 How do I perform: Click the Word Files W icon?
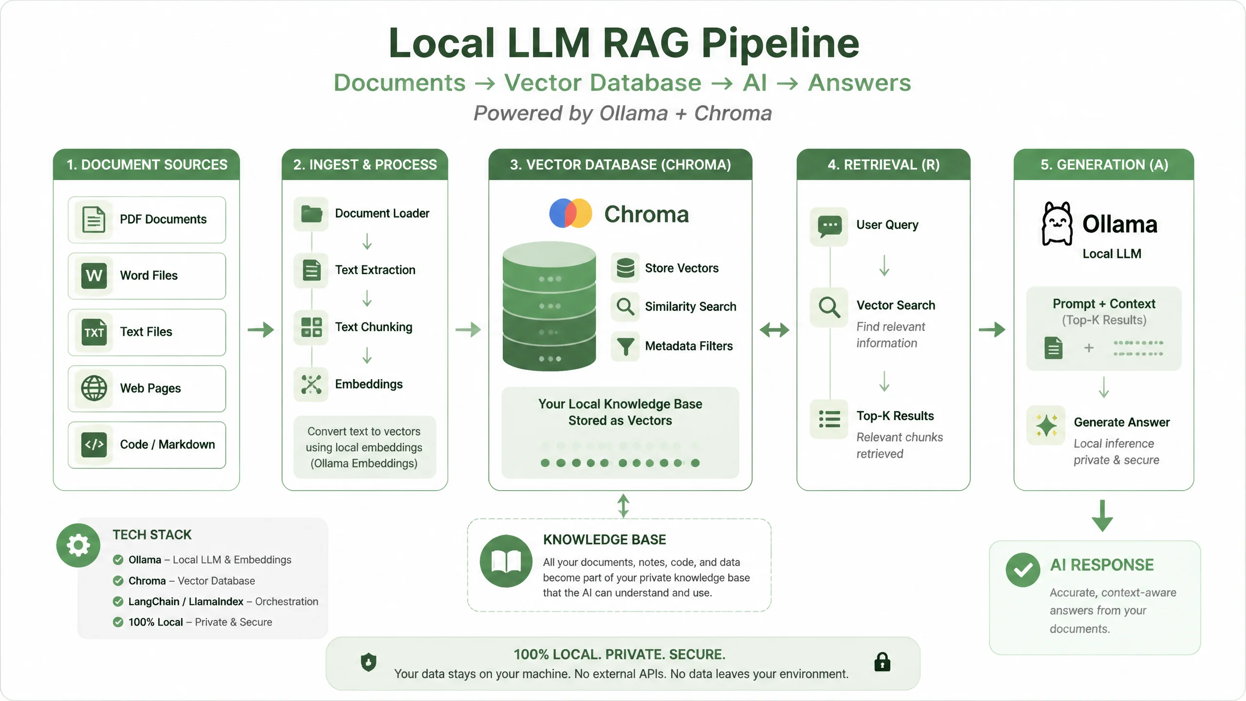pos(94,276)
